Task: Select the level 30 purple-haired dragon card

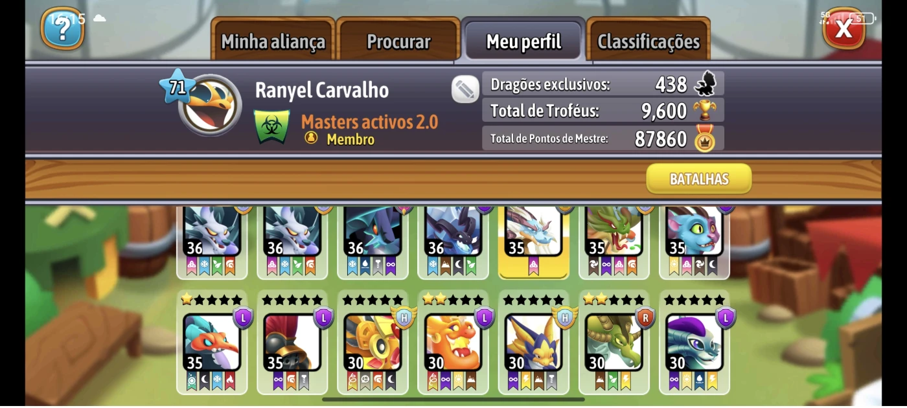Action: click(694, 343)
